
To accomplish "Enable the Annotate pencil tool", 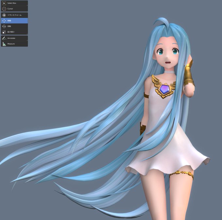I will point(14,38).
